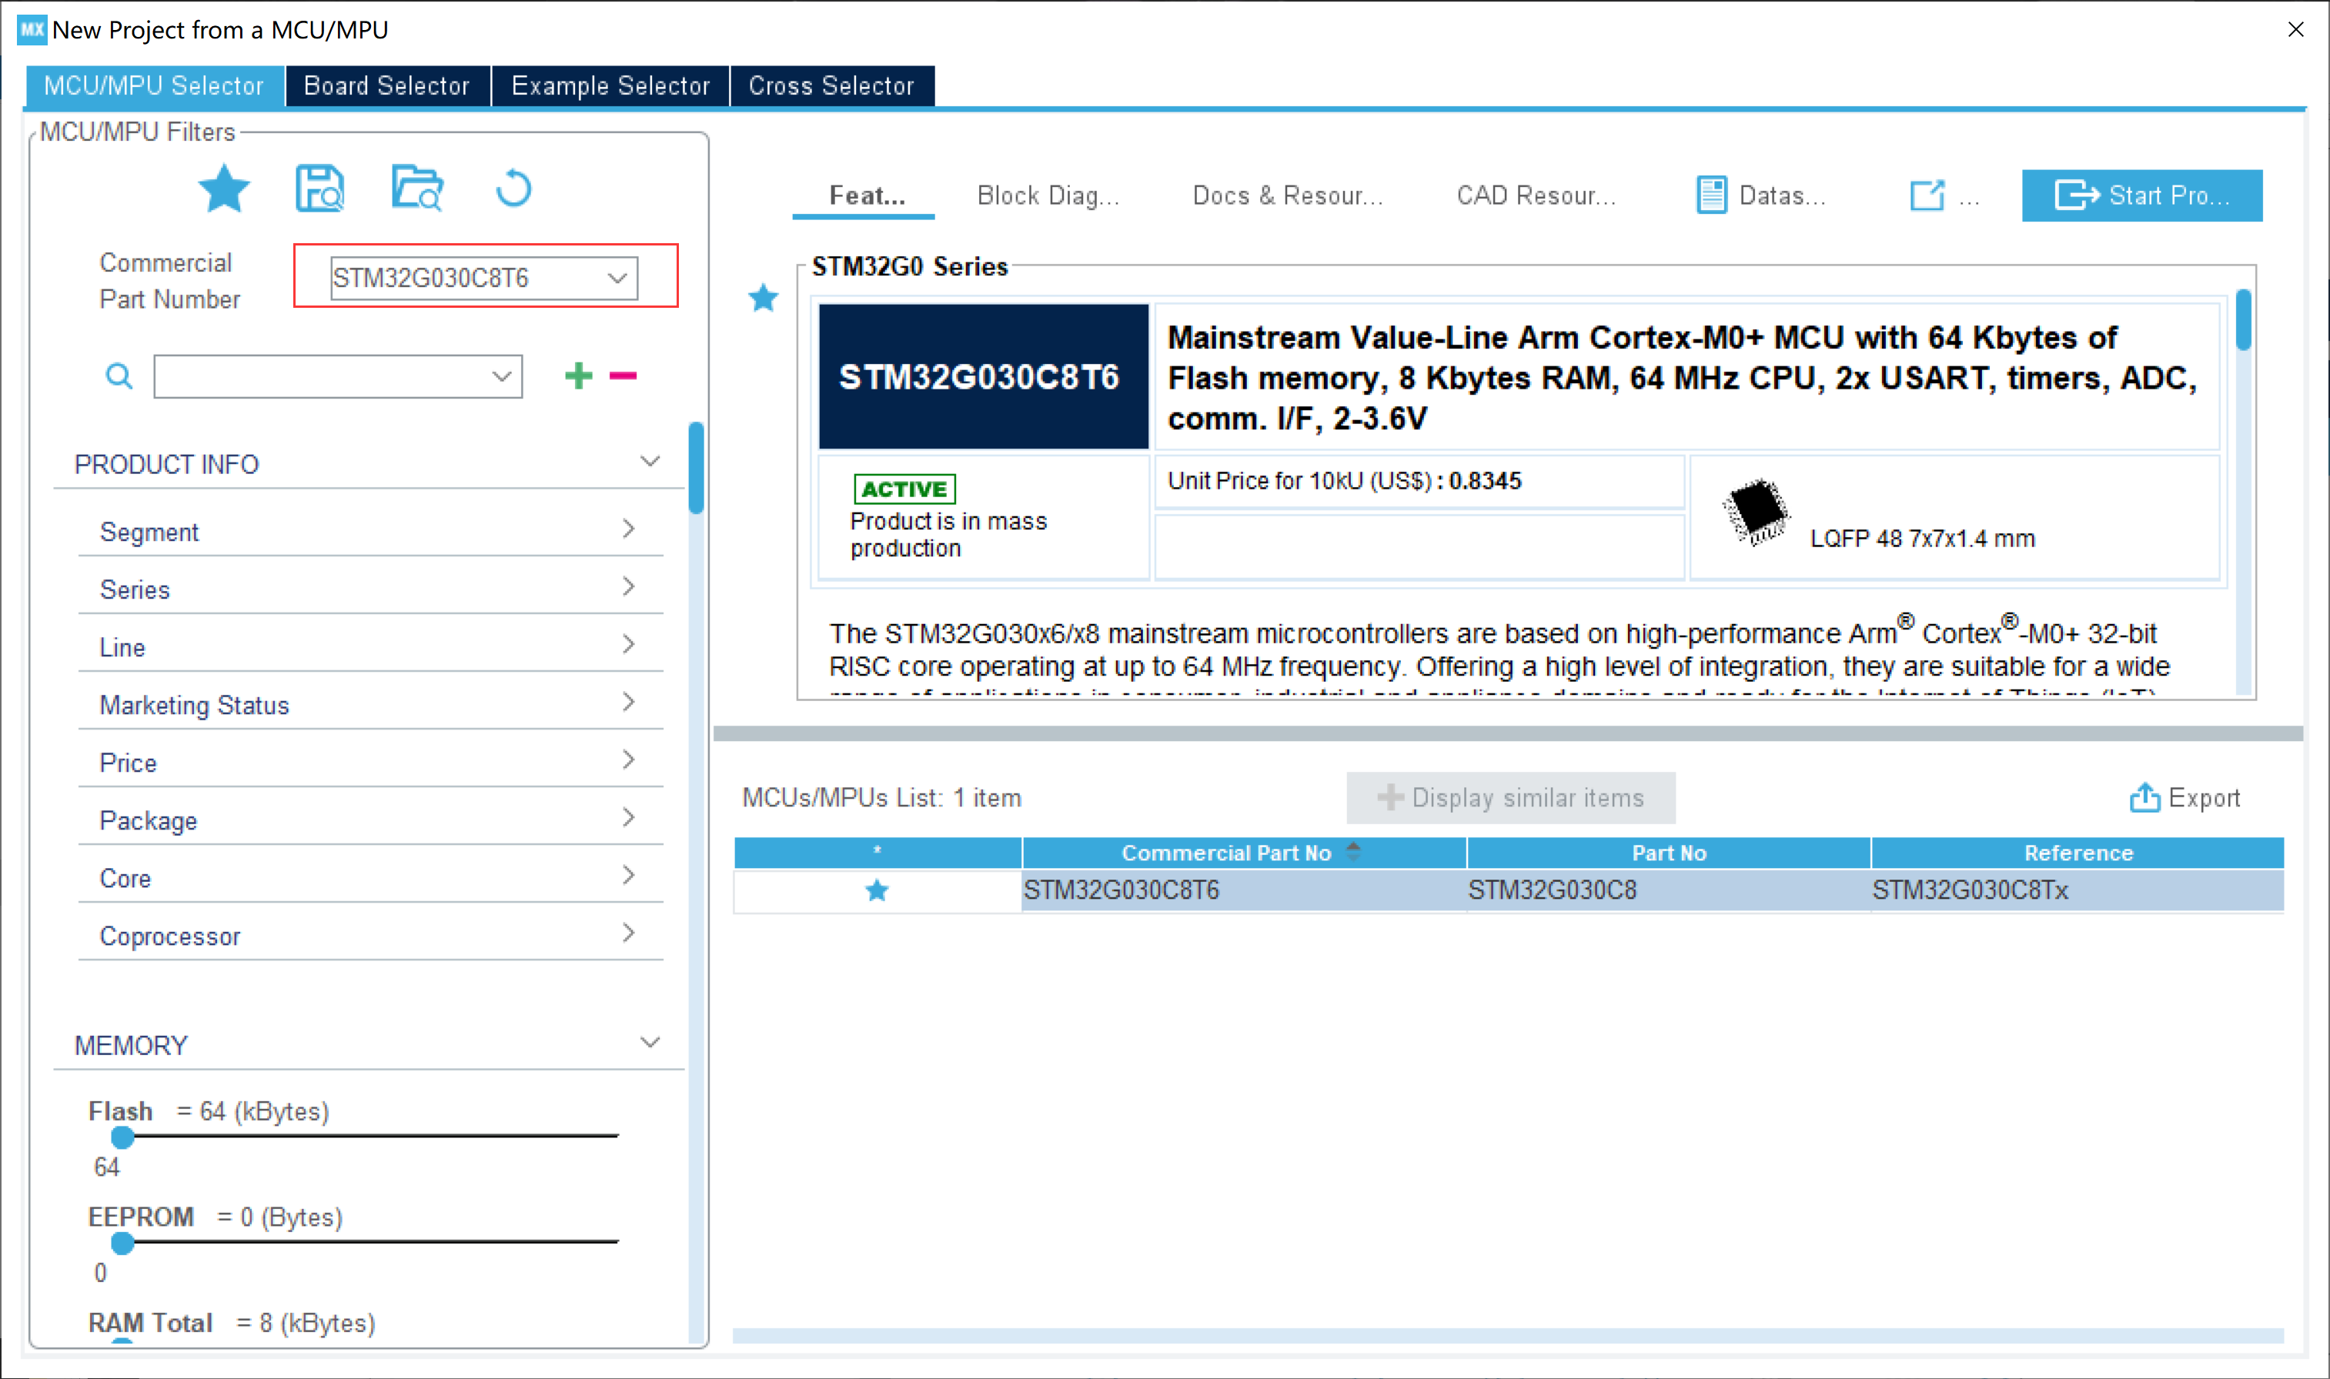The height and width of the screenshot is (1379, 2330).
Task: Collapse the PRODUCT INFO section
Action: click(650, 462)
